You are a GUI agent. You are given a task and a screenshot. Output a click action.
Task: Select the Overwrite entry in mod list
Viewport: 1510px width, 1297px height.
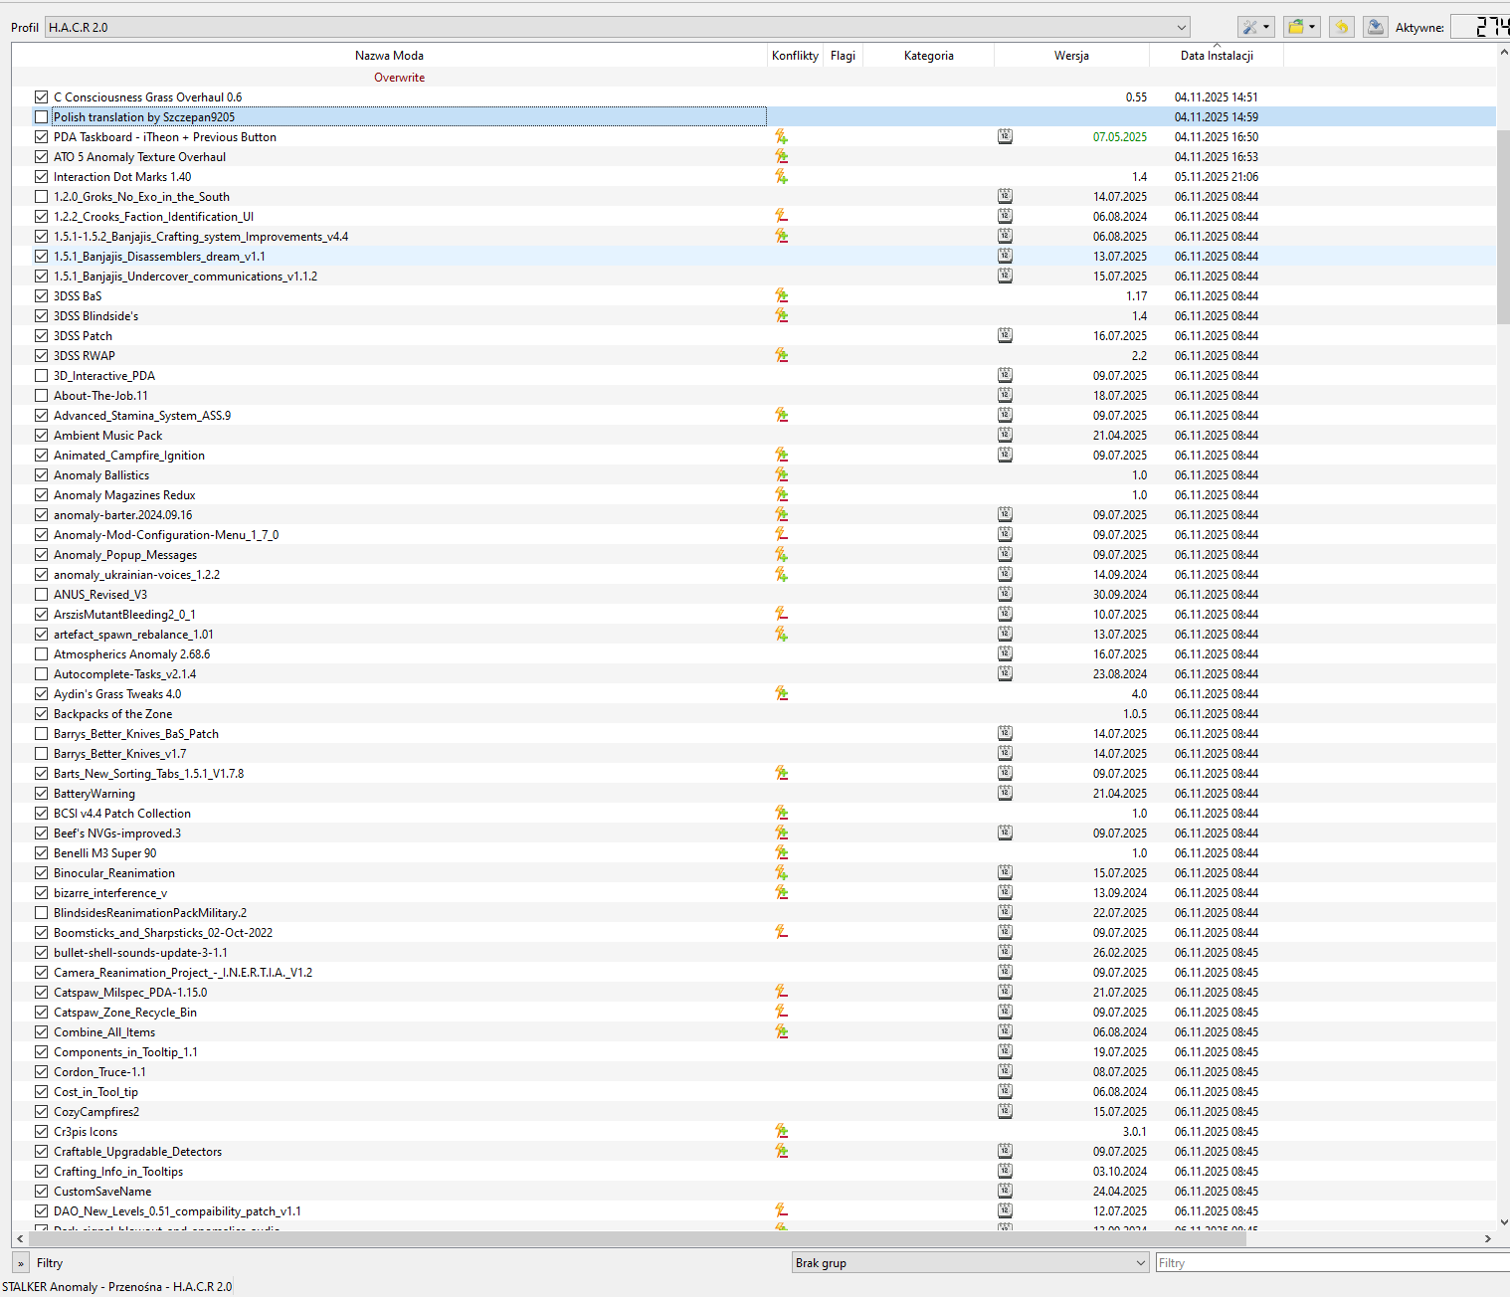[x=399, y=78]
